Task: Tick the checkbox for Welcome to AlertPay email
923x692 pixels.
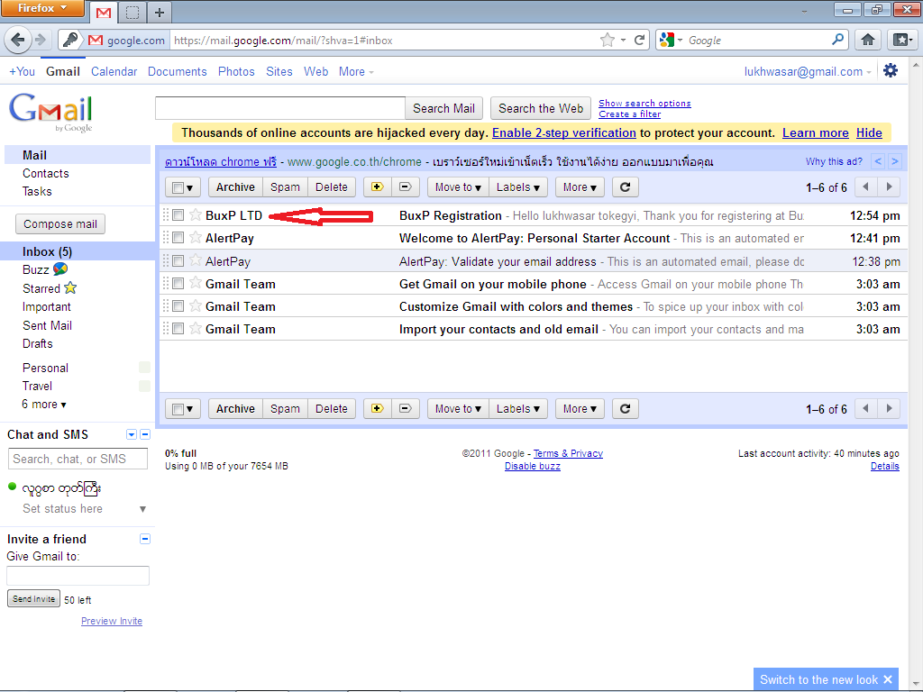Action: 178,238
